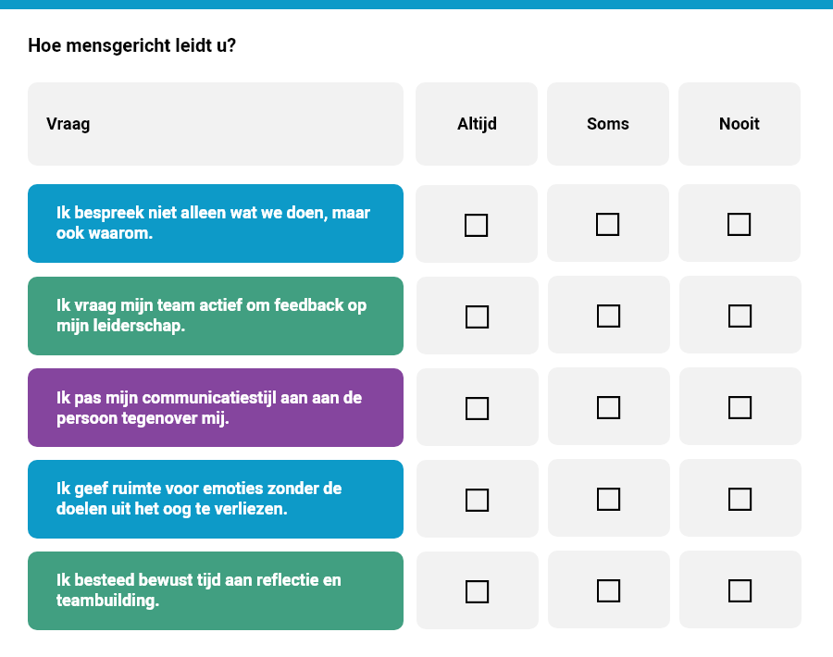Check Altijd for 'reflectie en teambuilding'
Image resolution: width=833 pixels, height=657 pixels.
(477, 590)
